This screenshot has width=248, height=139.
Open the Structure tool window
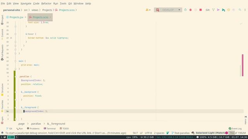(x=2, y=90)
